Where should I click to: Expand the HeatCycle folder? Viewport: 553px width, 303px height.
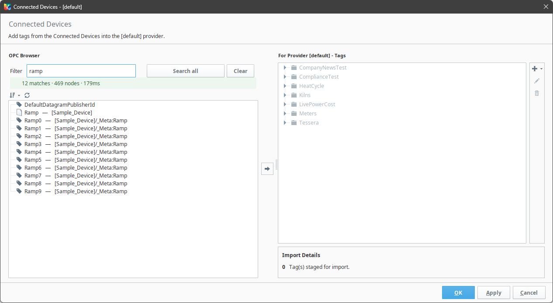(285, 86)
